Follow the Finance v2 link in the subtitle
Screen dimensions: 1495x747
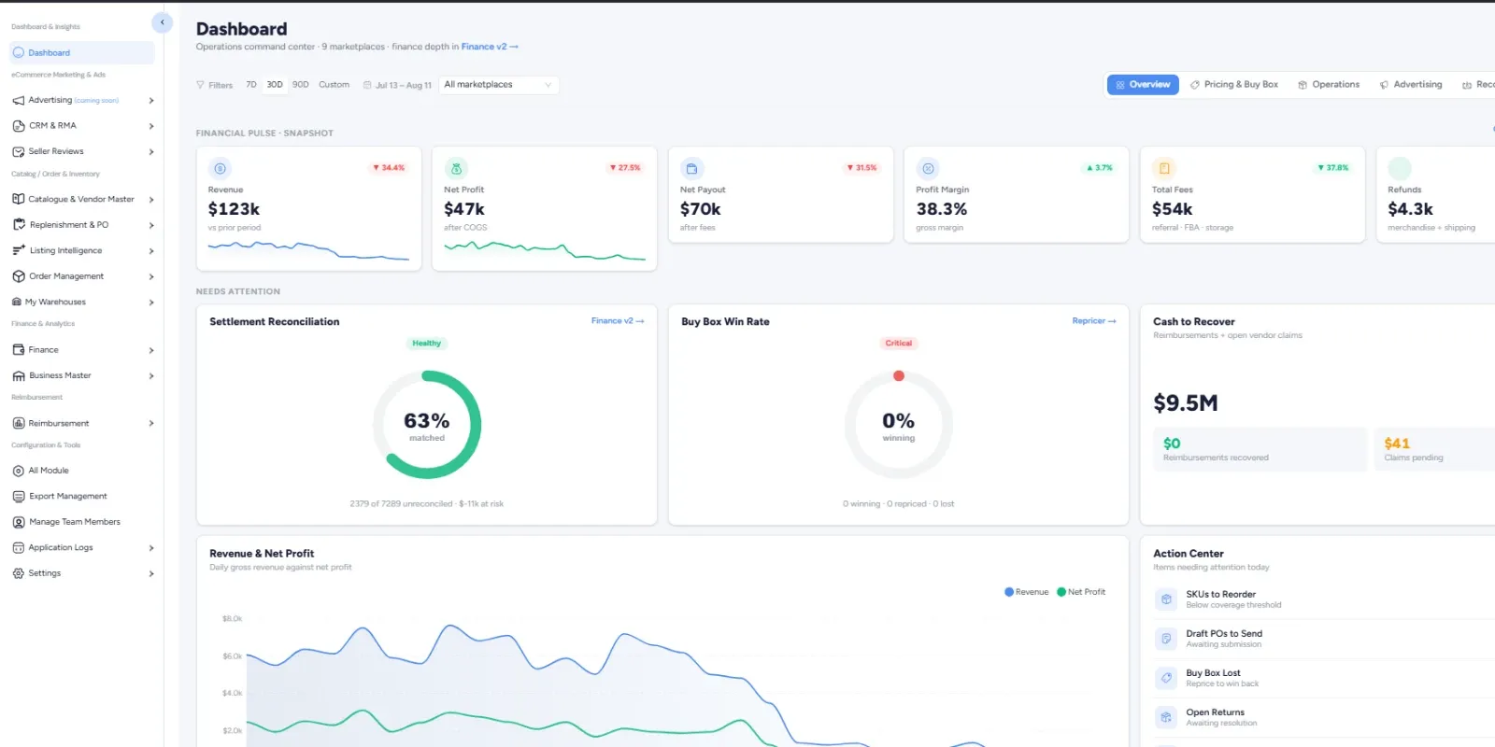(x=490, y=47)
